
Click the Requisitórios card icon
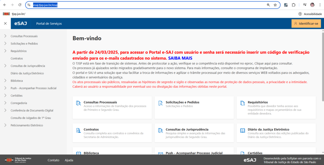[242, 103]
